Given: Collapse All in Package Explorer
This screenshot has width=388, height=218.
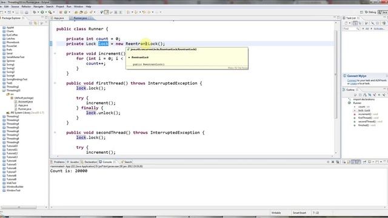Looking at the screenshot, I should pyautogui.click(x=31, y=23).
